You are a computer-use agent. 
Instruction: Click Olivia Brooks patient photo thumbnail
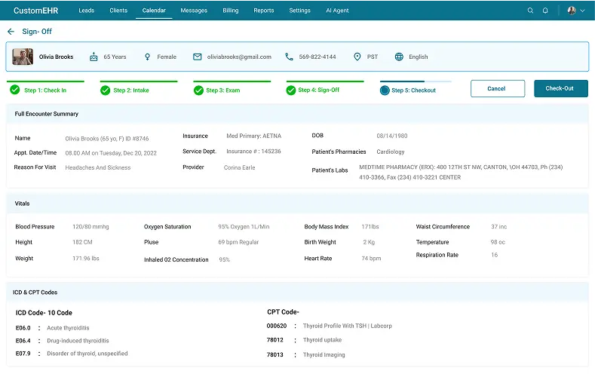pyautogui.click(x=23, y=57)
